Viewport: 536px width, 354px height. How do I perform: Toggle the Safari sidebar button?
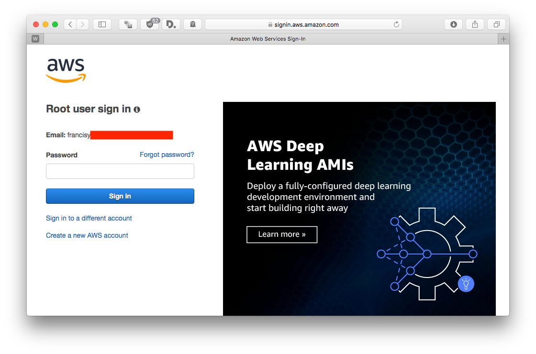102,24
